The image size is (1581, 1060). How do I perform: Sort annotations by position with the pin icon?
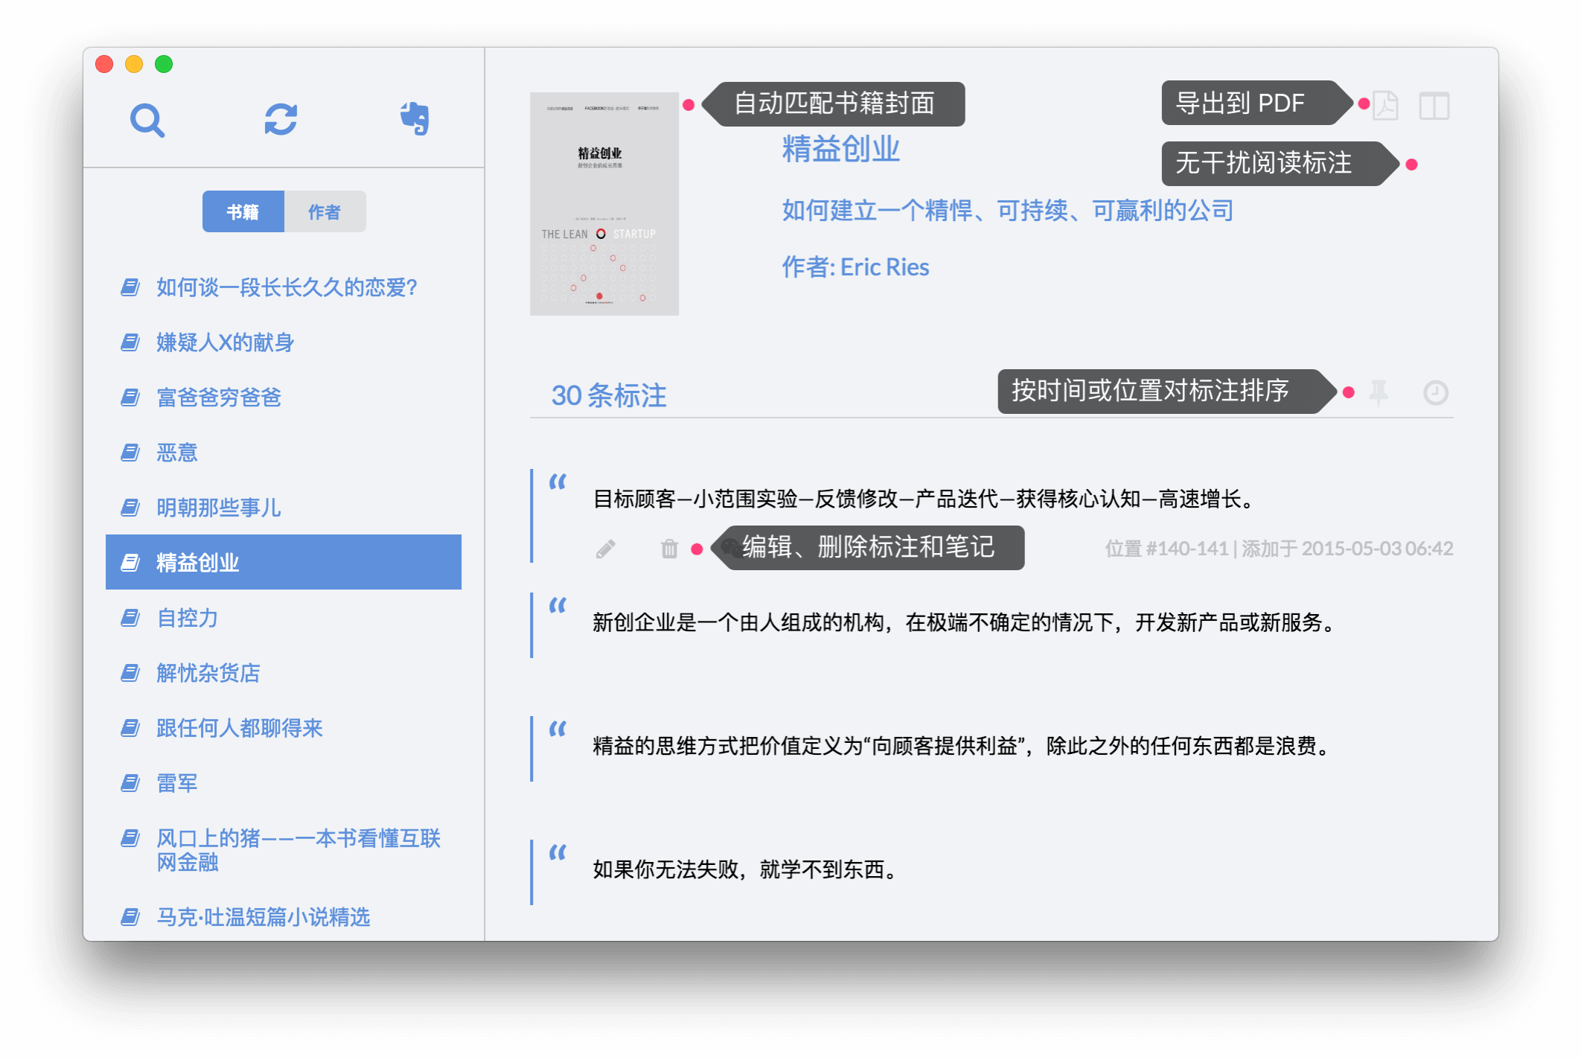(1379, 392)
